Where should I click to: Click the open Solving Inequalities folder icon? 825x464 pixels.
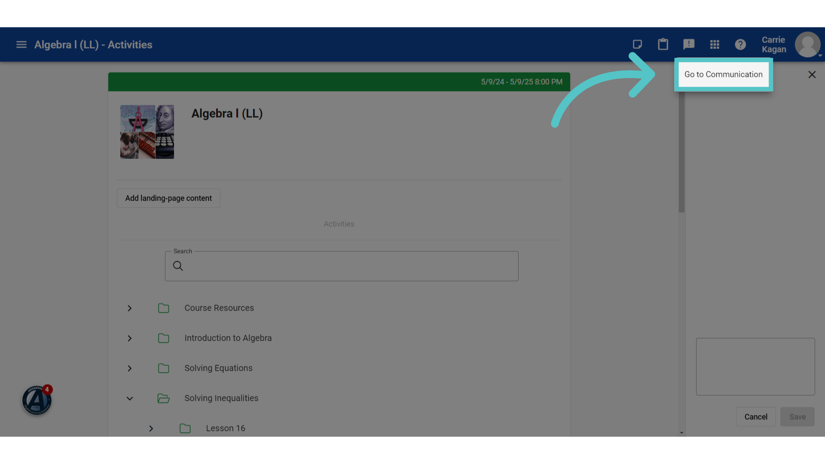point(163,398)
